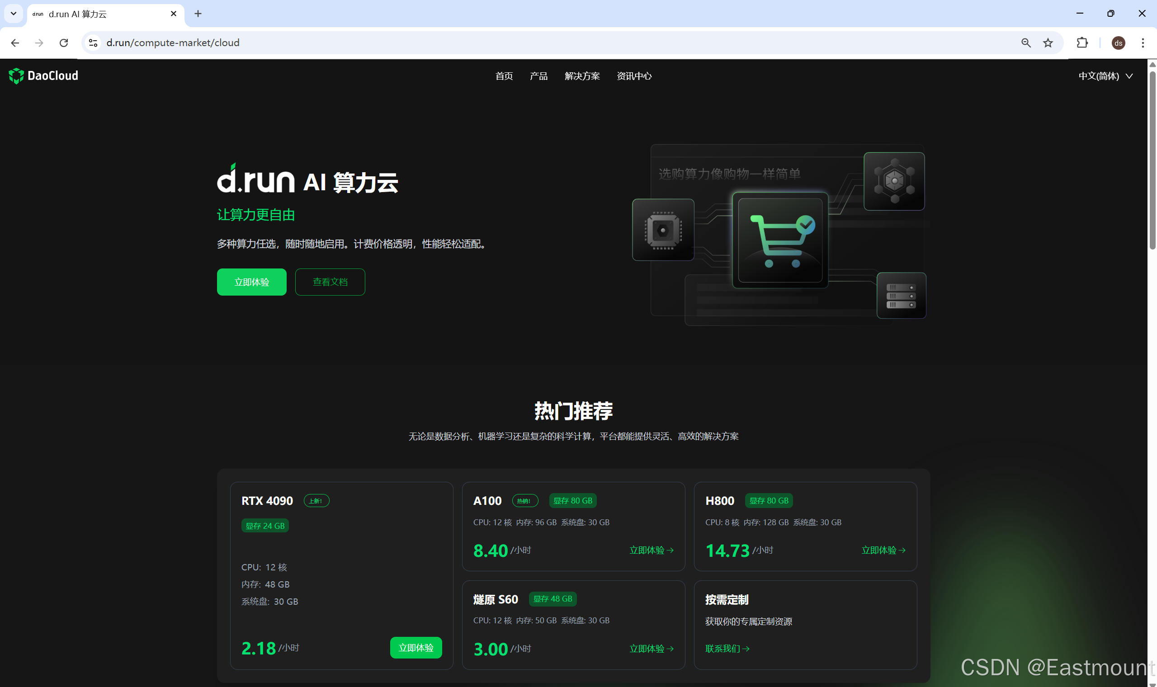Viewport: 1157px width, 687px height.
Task: Click the H800 card title
Action: point(719,501)
